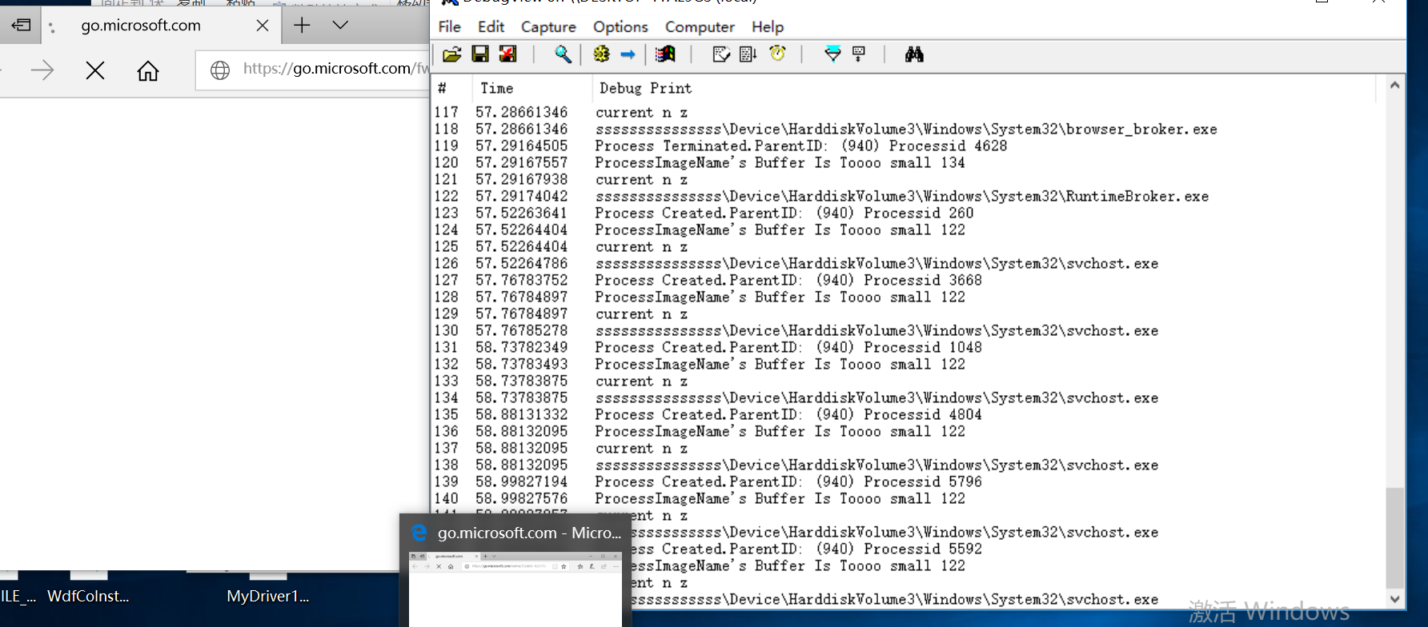The width and height of the screenshot is (1428, 627).
Task: Click row number 140
Action: [447, 499]
